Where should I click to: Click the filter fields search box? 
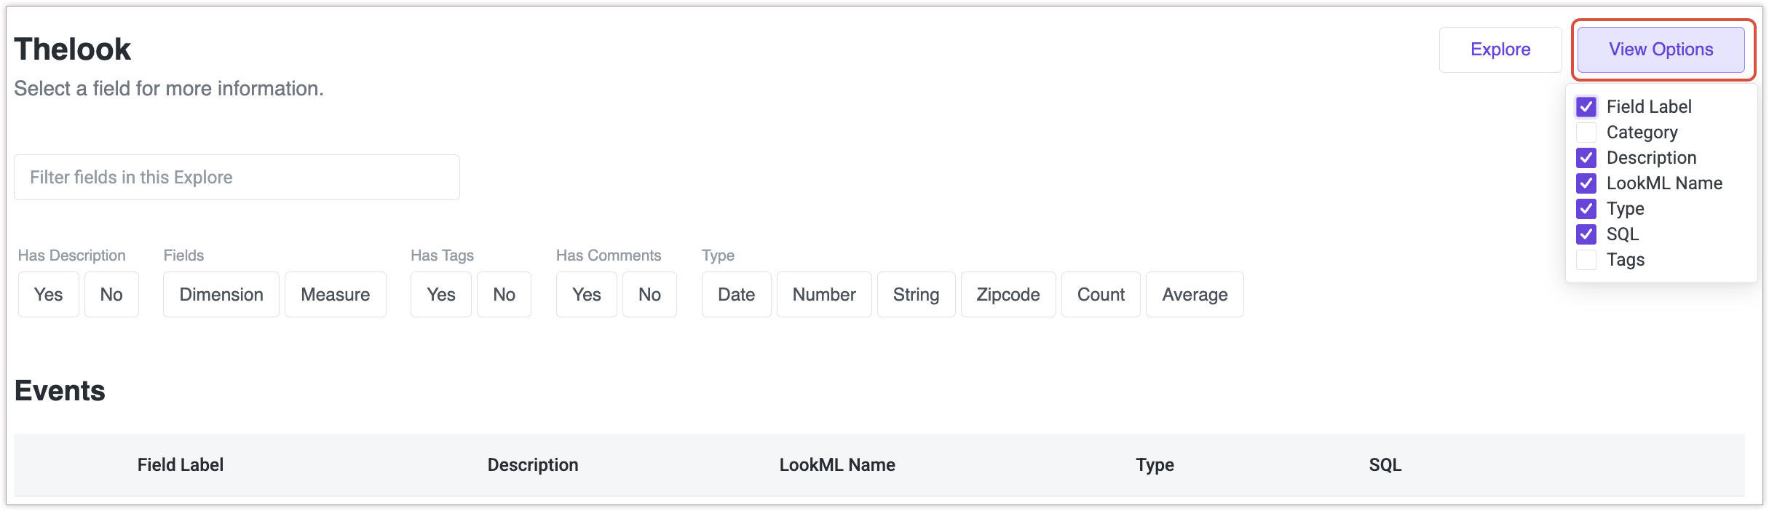coord(237,177)
